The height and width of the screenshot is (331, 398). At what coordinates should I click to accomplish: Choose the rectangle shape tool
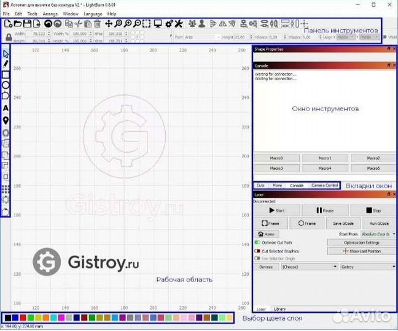pyautogui.click(x=6, y=74)
